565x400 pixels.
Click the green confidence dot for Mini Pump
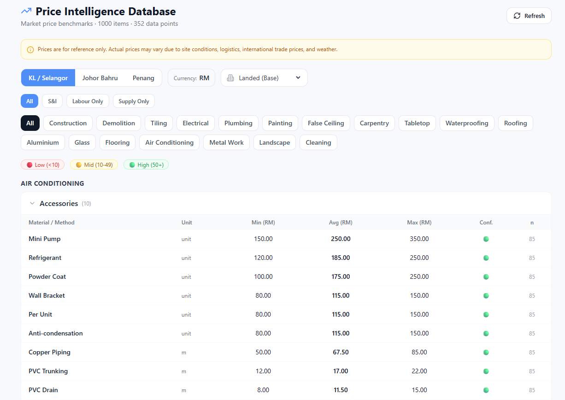tap(486, 239)
